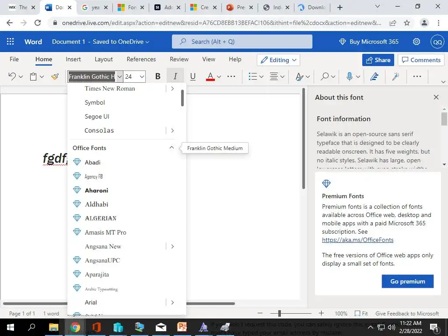The image size is (448, 336).
Task: Close the About this font pane
Action: coord(436,97)
